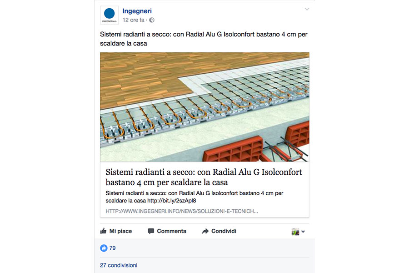Open the radiant floor heating article image

coord(204,107)
